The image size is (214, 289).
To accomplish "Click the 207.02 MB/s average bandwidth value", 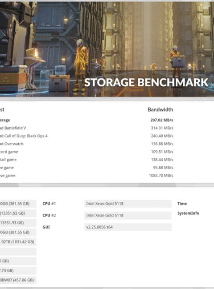I will (162, 120).
